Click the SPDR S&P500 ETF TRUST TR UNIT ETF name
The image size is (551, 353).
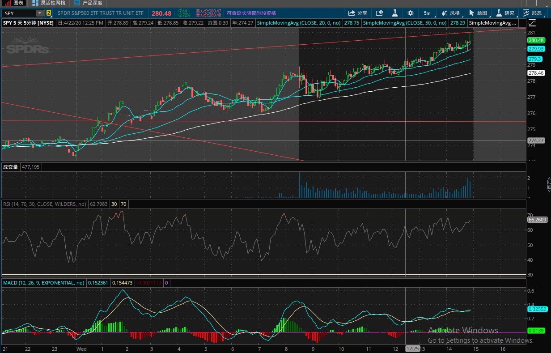[101, 13]
